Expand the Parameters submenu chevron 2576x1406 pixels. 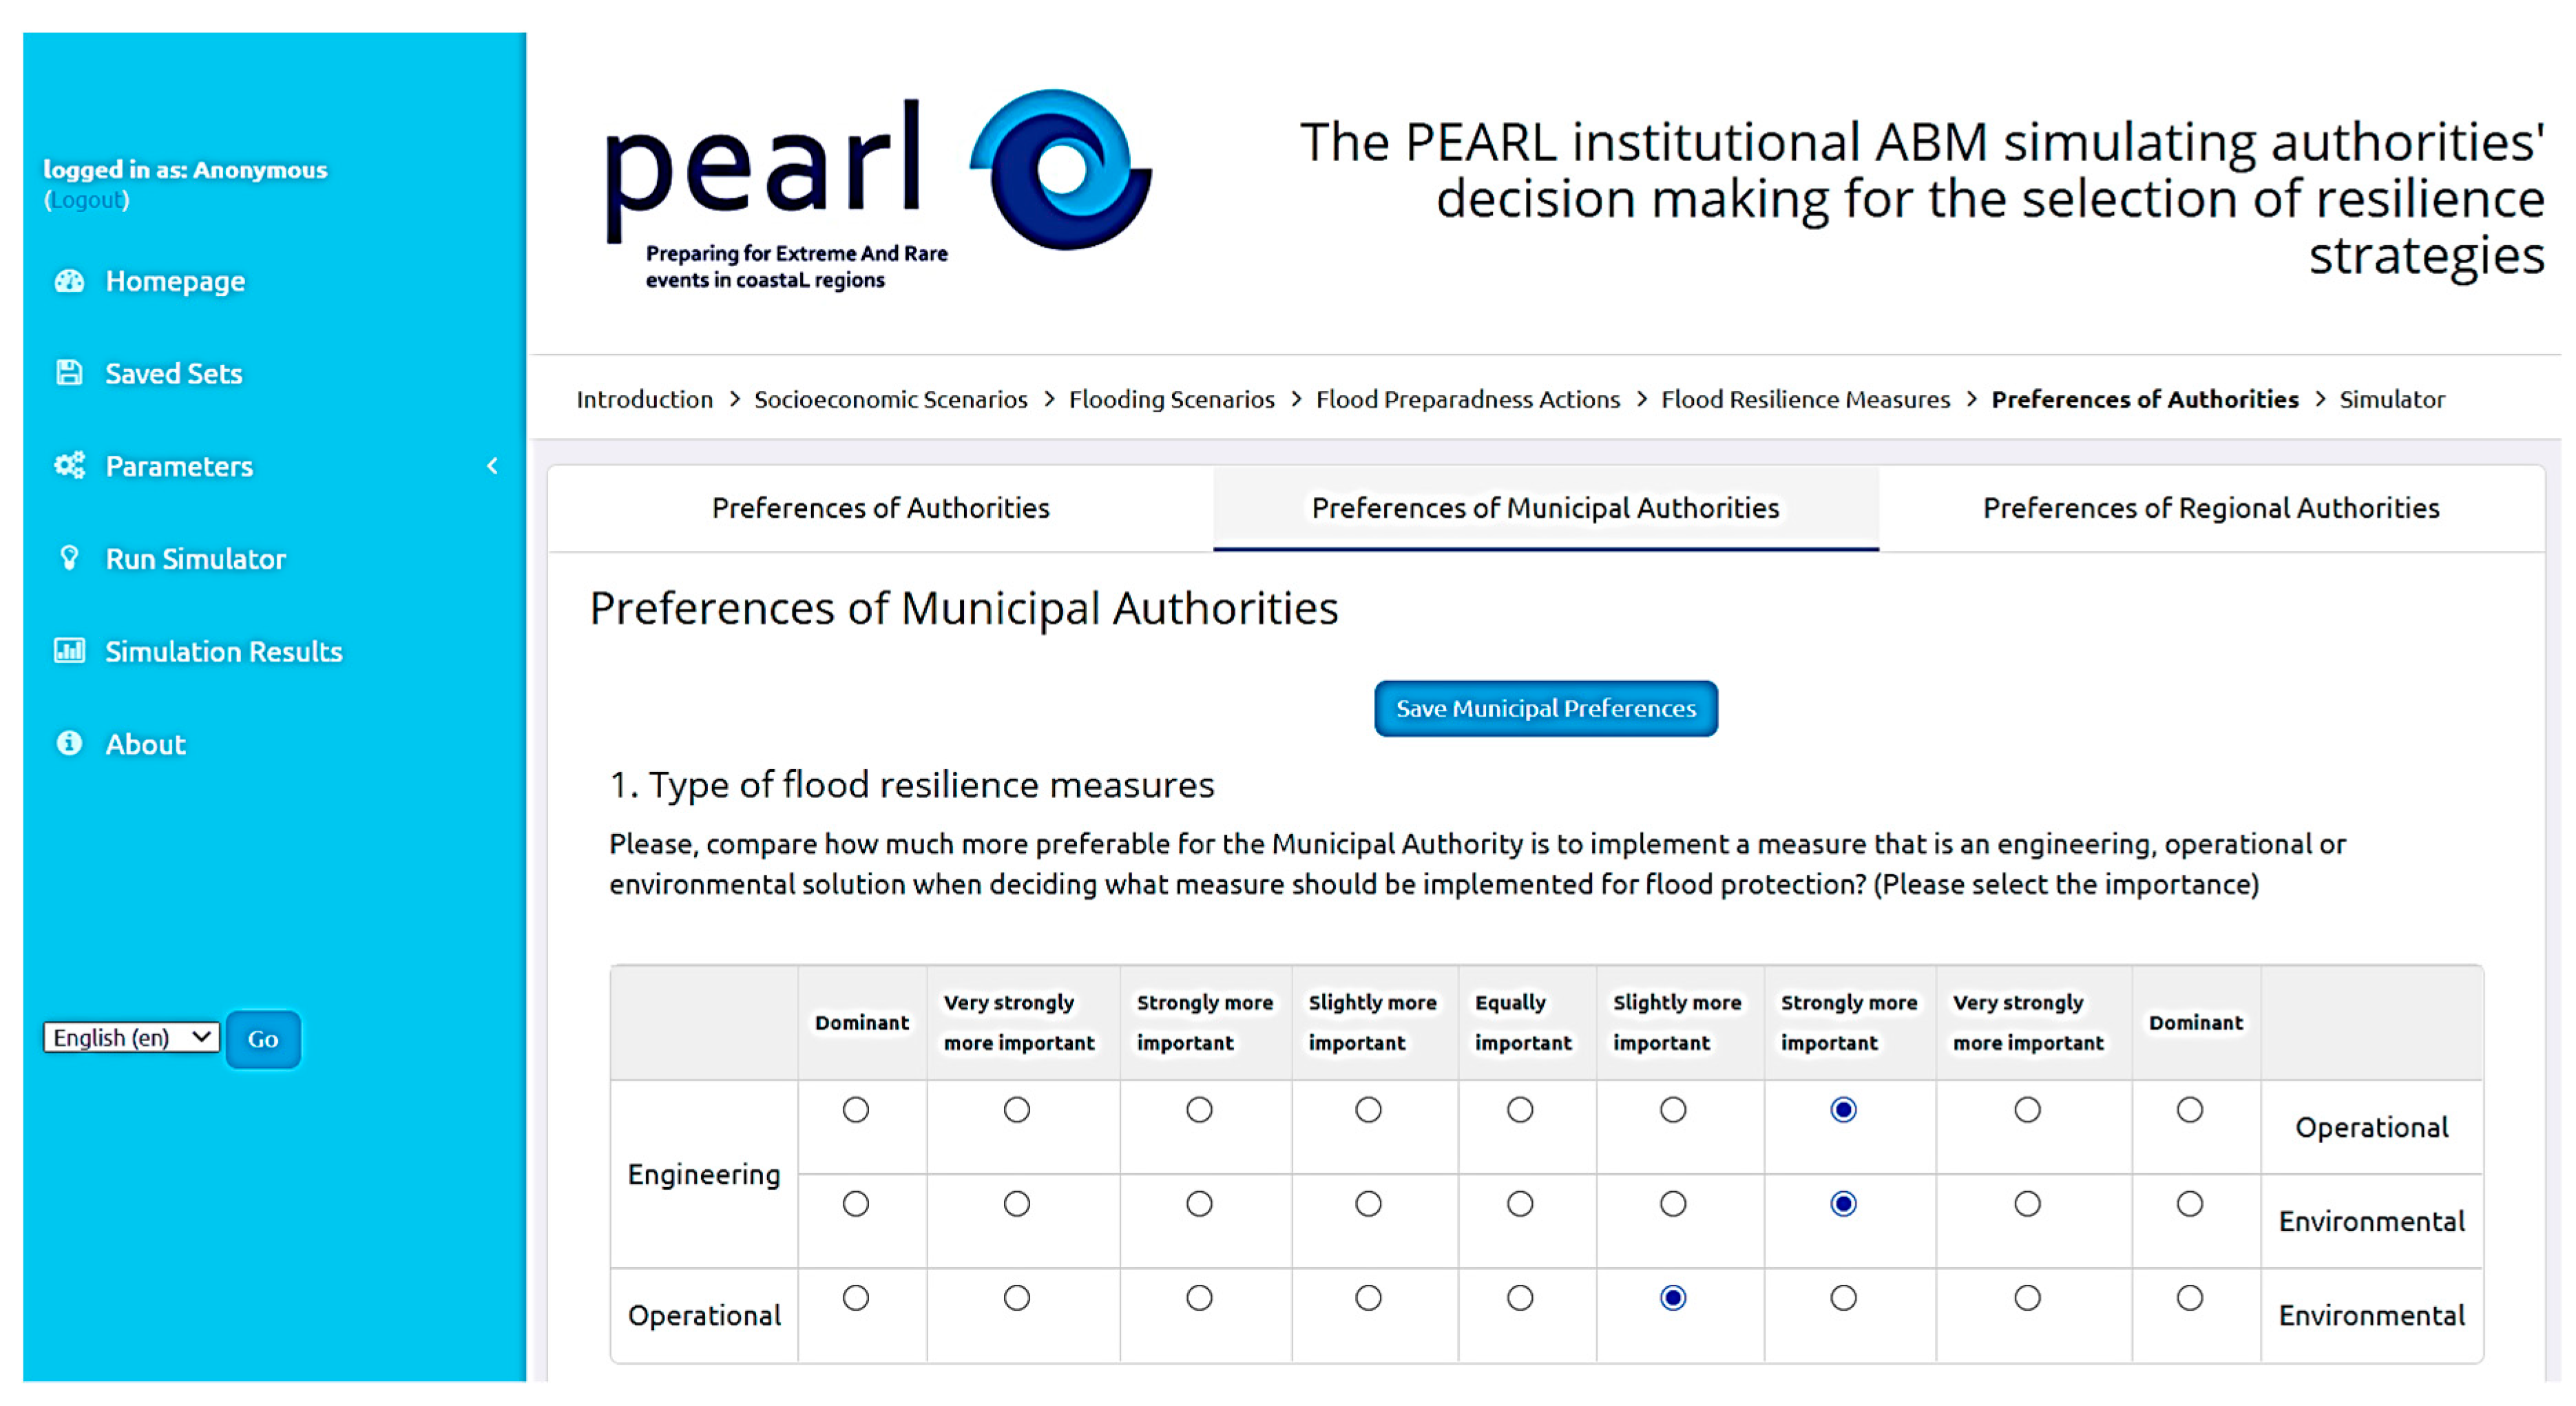492,465
